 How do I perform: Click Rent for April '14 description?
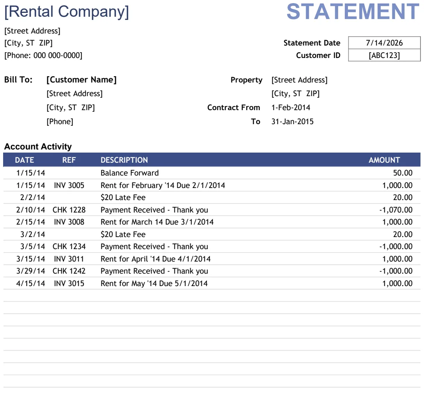(x=156, y=259)
